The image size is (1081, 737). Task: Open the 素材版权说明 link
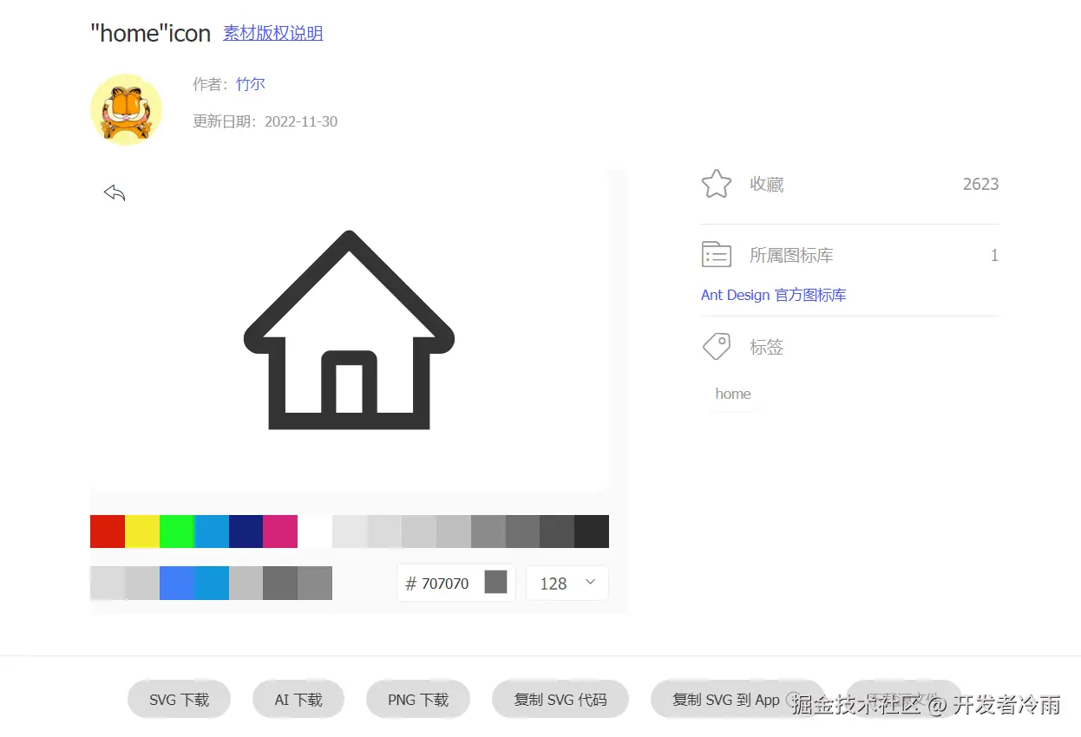272,33
